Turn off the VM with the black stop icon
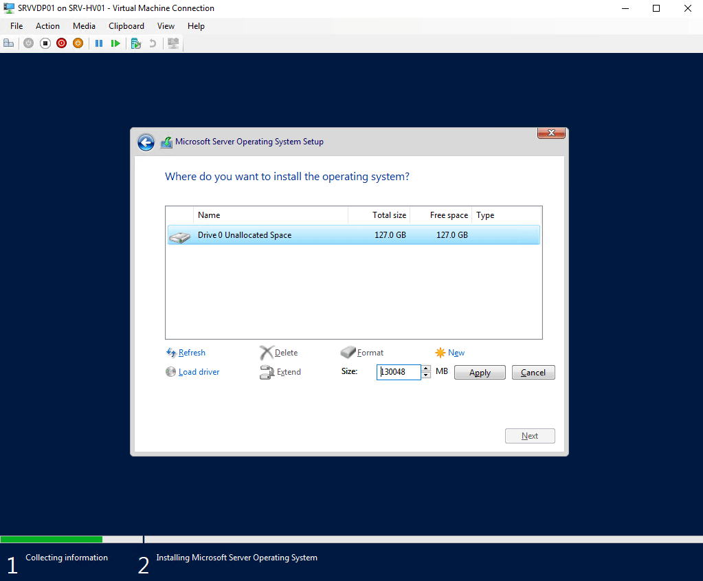The image size is (703, 581). pos(45,43)
